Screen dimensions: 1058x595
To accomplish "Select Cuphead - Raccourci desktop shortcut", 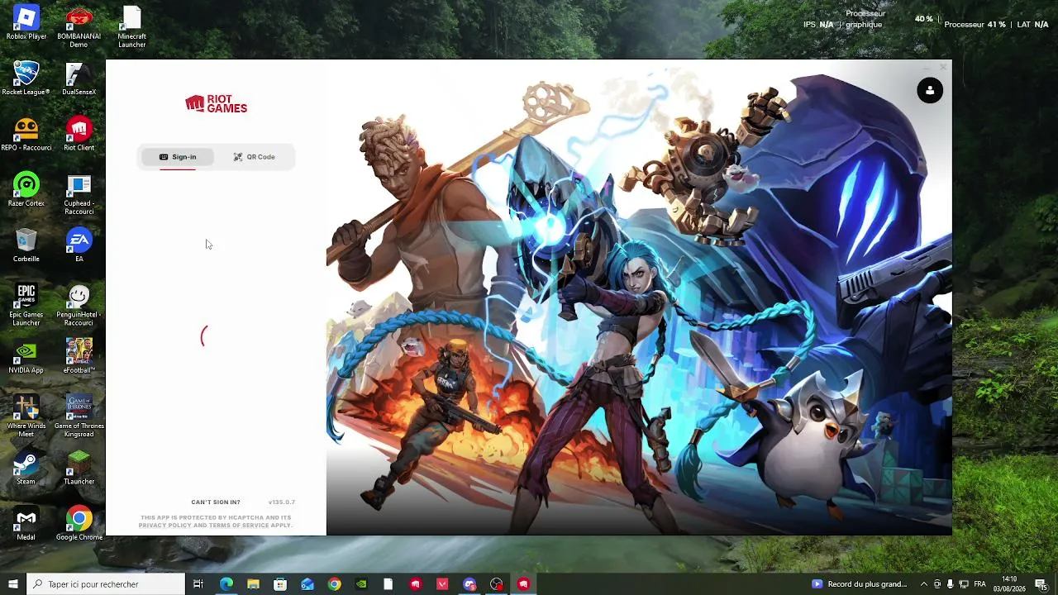I will pyautogui.click(x=79, y=193).
